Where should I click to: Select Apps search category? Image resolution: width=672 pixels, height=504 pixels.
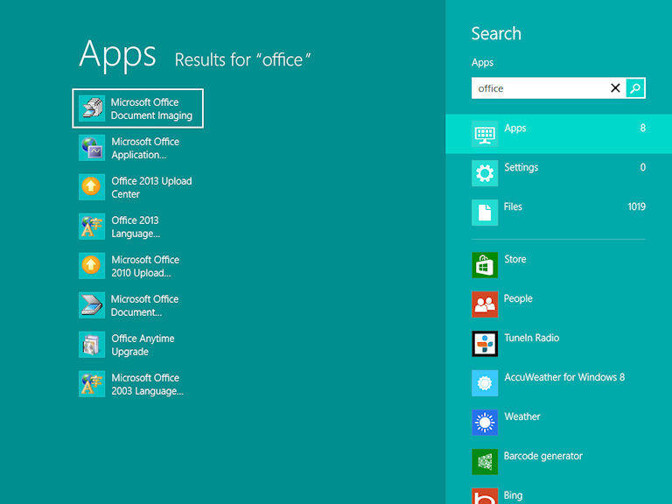[558, 134]
